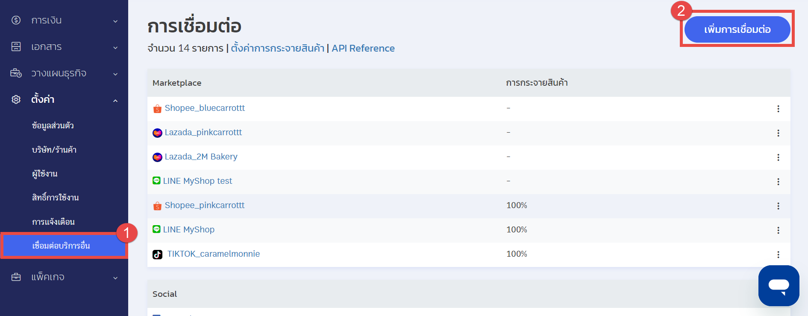
Task: Select ตั้งค่า sidebar section
Action: click(x=43, y=99)
